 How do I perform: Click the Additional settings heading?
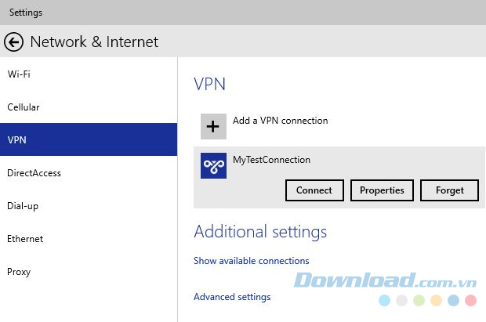[x=260, y=232]
